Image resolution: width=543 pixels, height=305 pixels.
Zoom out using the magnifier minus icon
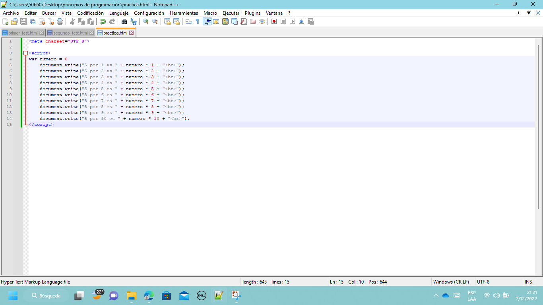point(155,21)
